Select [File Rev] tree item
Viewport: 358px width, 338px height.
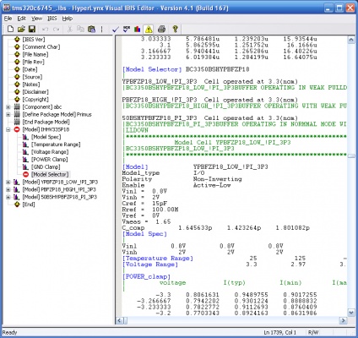tap(33, 62)
